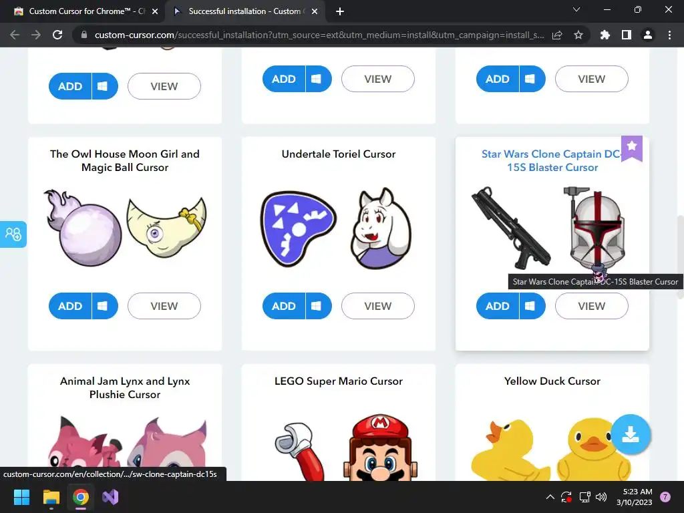Screen dimensions: 684x513
Task: View the Owl House Moon Girl cursor
Action: click(164, 306)
